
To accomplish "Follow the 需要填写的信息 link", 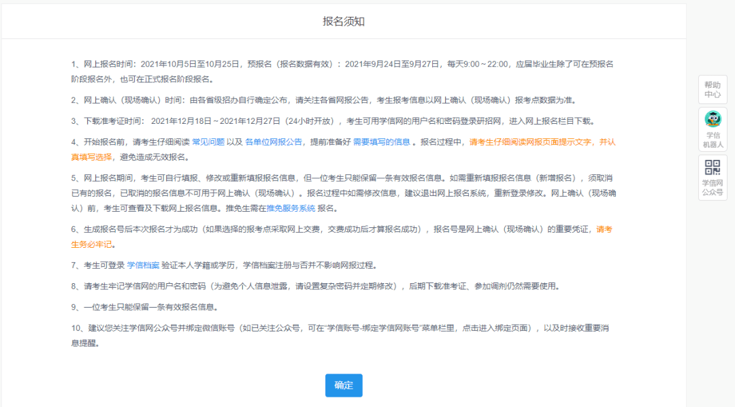I will [x=381, y=142].
